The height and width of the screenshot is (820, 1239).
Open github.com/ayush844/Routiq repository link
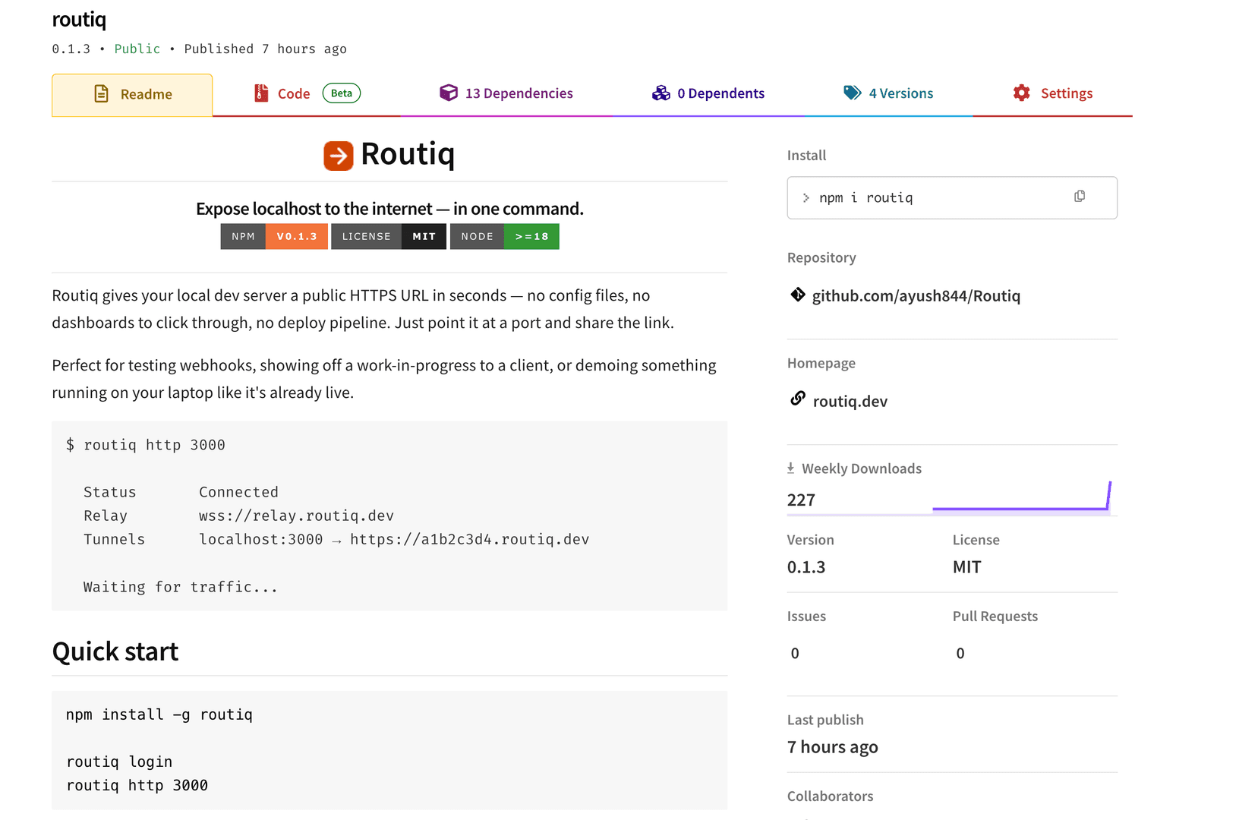(x=916, y=296)
